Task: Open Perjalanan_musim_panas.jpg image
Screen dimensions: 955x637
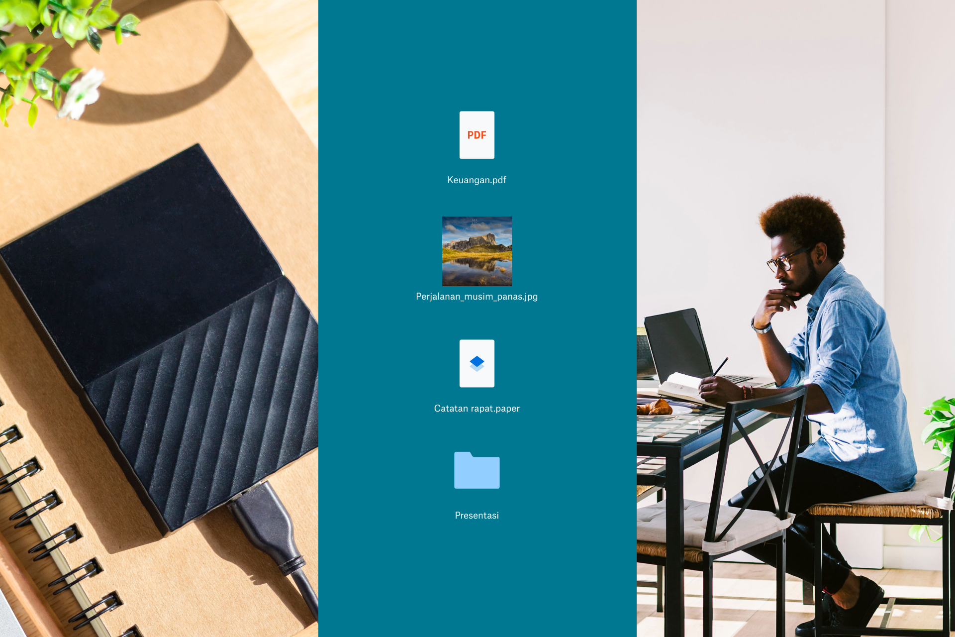Action: (x=476, y=249)
